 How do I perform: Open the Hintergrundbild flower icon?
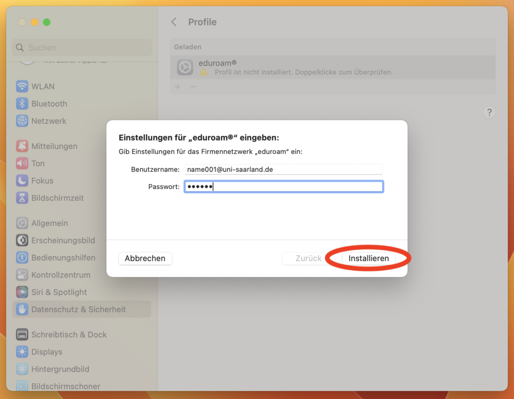22,369
